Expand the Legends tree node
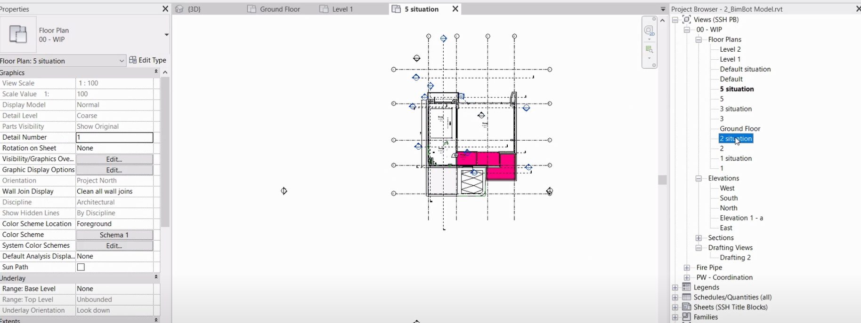The image size is (861, 323). (x=675, y=288)
